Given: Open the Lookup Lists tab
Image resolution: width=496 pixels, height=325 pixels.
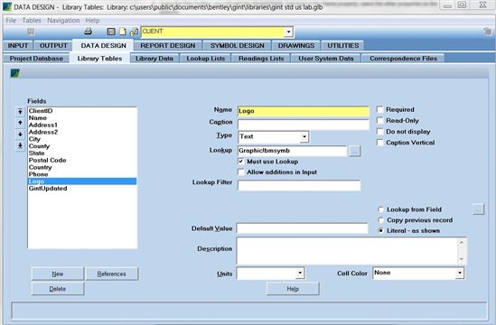Looking at the screenshot, I should 206,59.
